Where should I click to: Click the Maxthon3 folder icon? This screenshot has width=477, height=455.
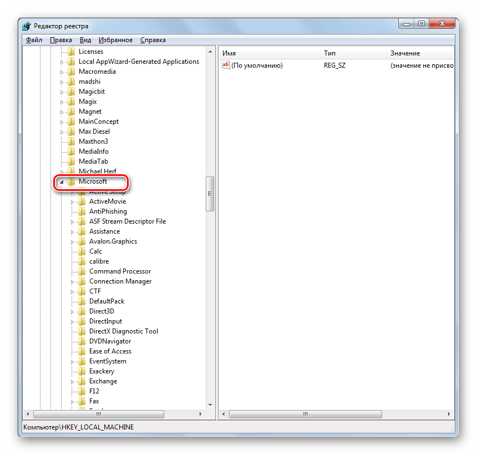71,141
